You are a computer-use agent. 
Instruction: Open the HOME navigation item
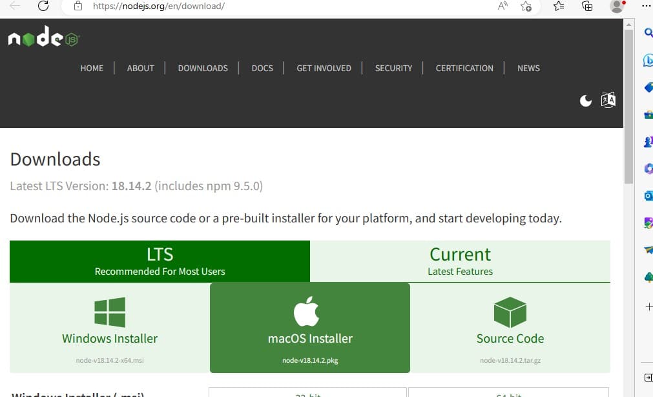click(92, 68)
